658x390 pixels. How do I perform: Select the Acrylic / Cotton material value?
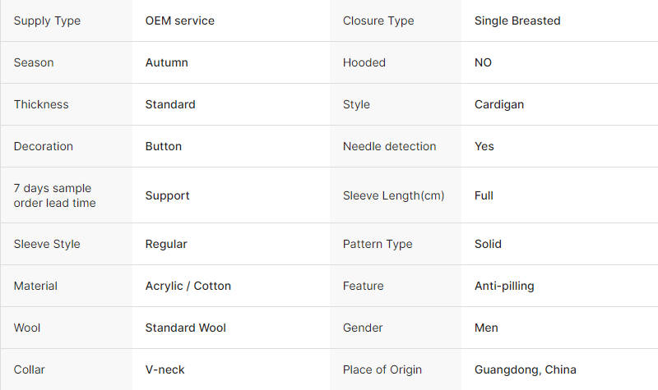188,286
